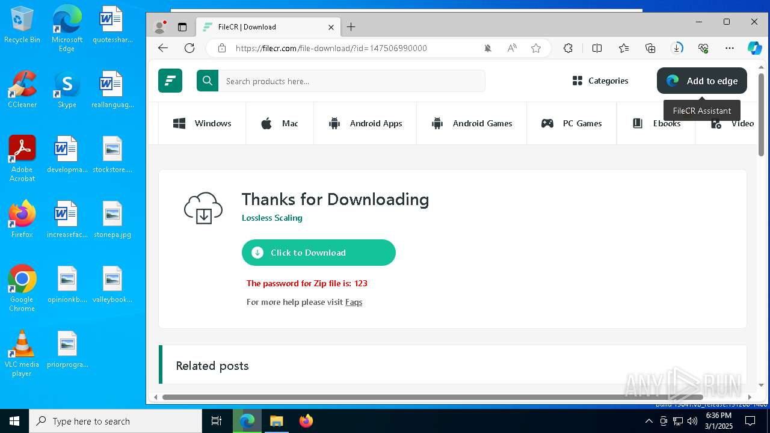The width and height of the screenshot is (770, 433).
Task: Open the Android Apps category tab
Action: tap(365, 123)
